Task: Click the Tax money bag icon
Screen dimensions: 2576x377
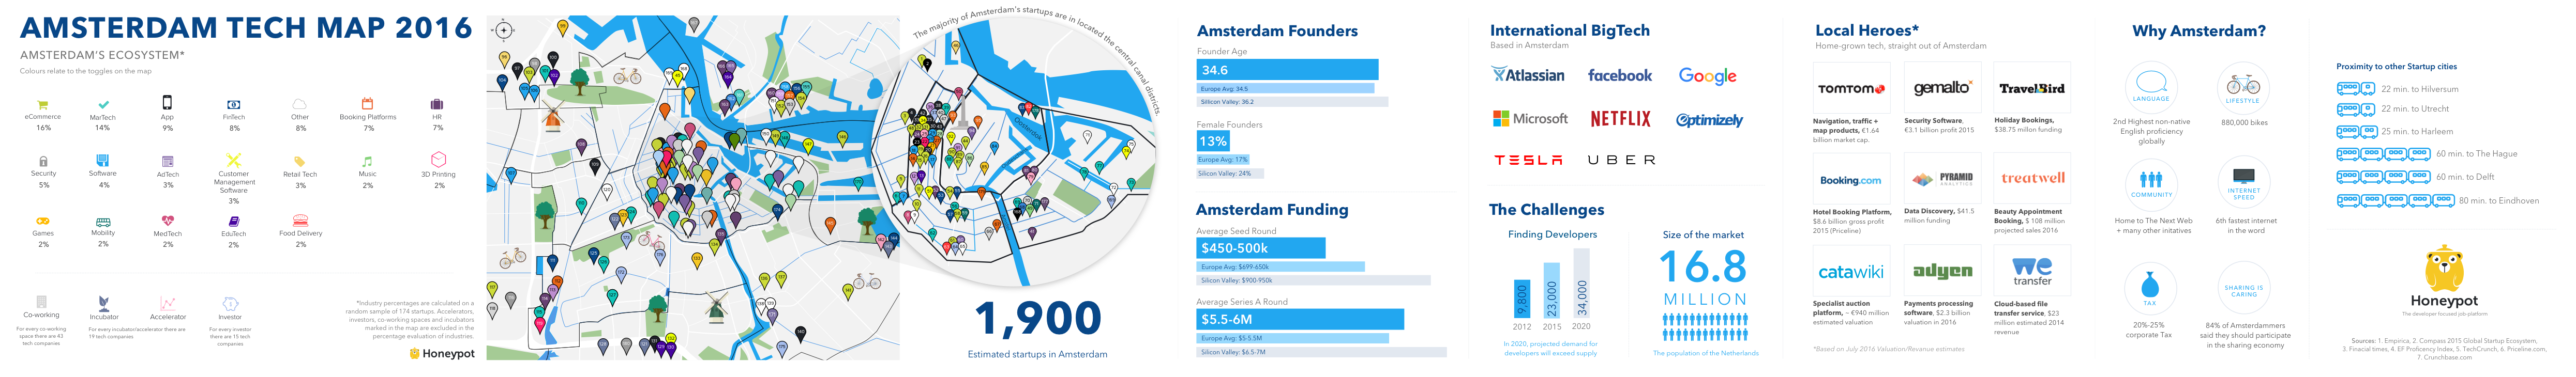Action: coord(2149,286)
